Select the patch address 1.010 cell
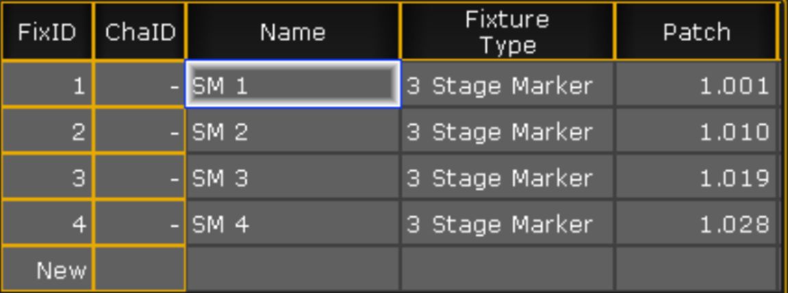The image size is (788, 293). coord(696,131)
